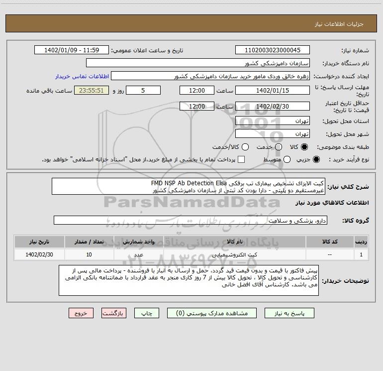This screenshot has width=383, height=371.
Task: Select the خدمت radio button
Action: [279, 147]
